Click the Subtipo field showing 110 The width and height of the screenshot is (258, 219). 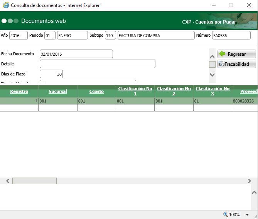[110, 35]
